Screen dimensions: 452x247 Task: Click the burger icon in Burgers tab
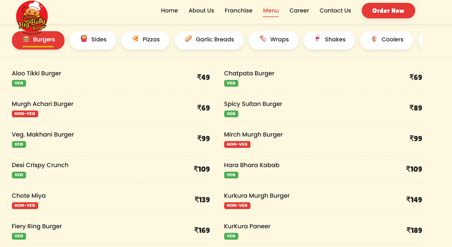pos(26,39)
